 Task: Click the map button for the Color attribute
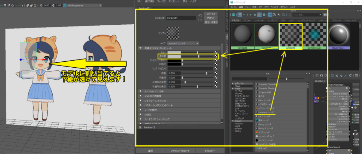pyautogui.click(x=216, y=52)
